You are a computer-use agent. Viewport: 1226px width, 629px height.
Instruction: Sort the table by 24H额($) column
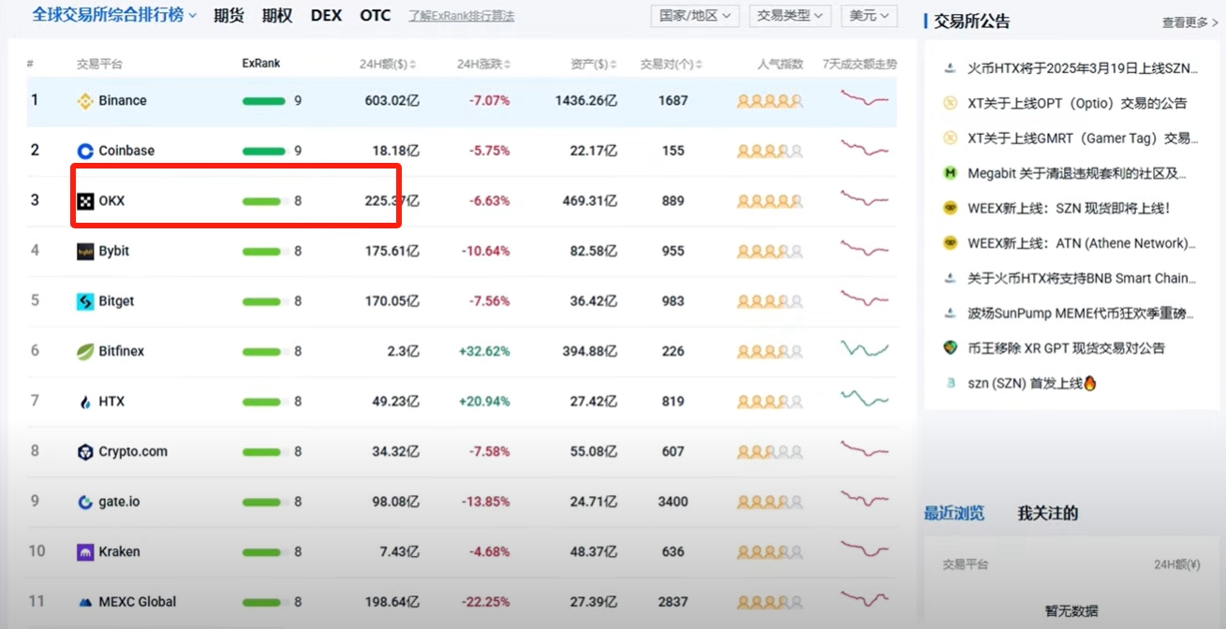tap(388, 65)
